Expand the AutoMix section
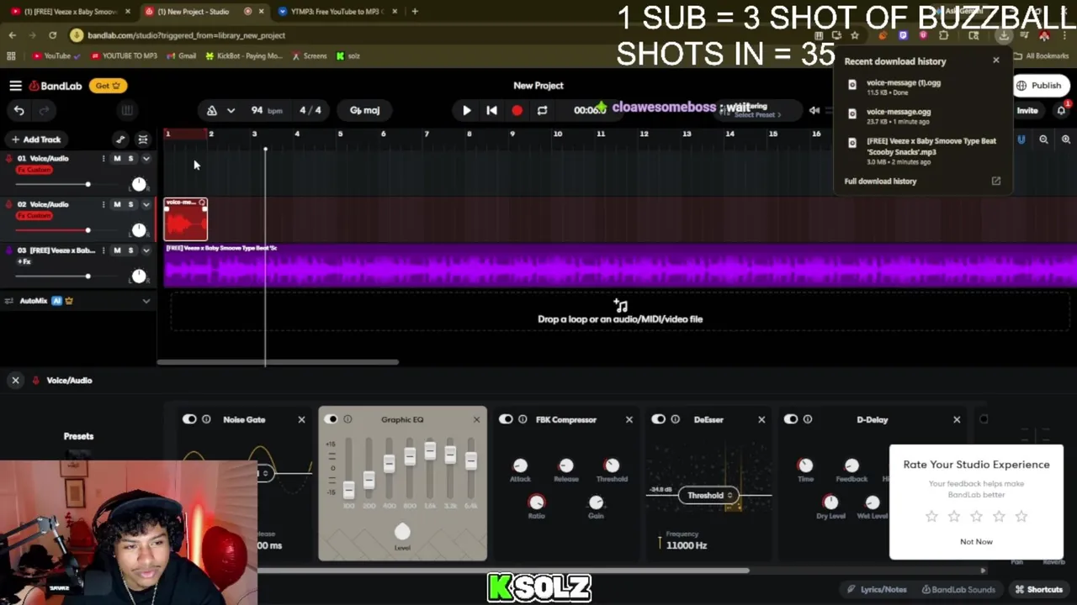 click(x=146, y=301)
